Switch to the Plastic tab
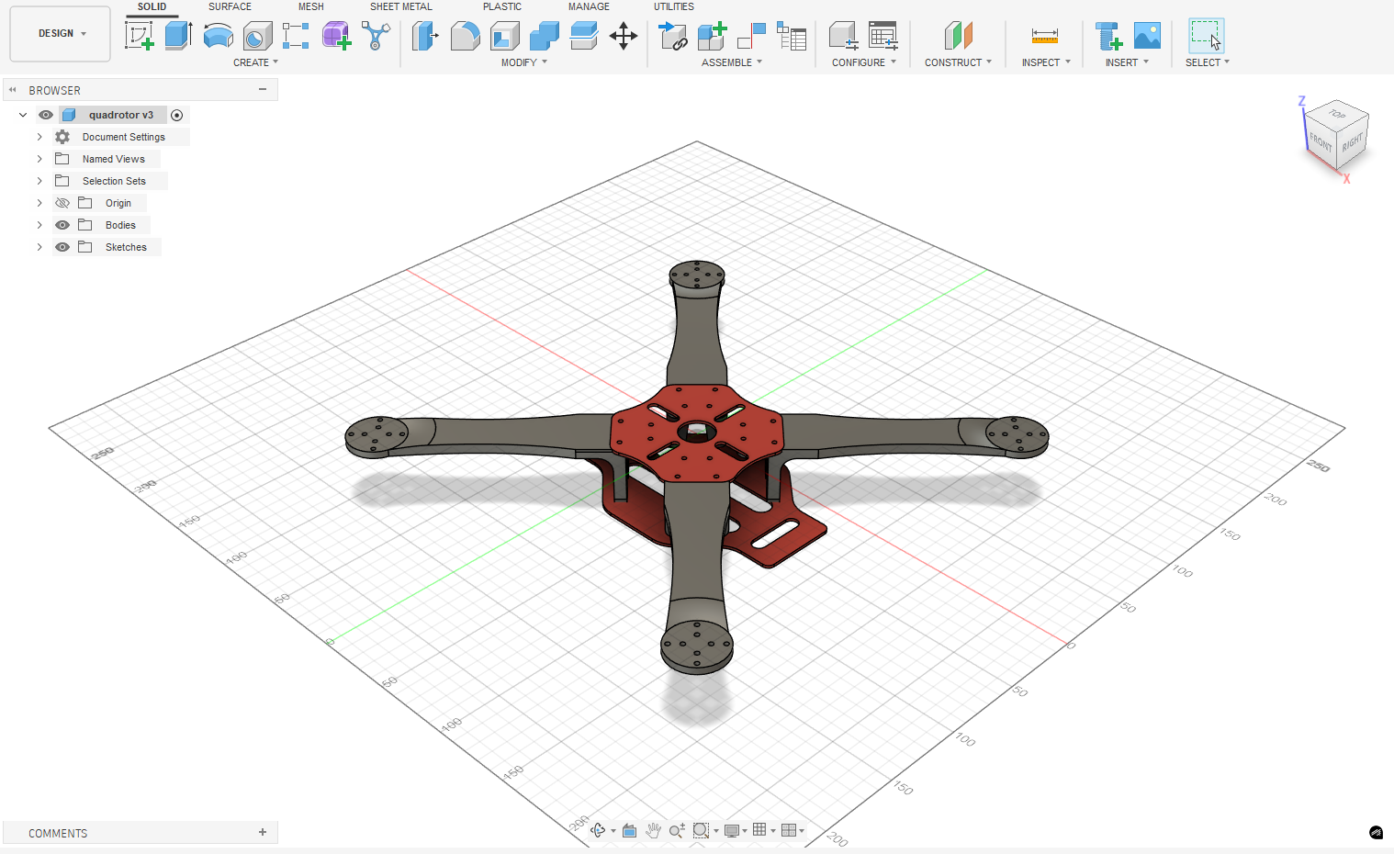The height and width of the screenshot is (854, 1394). pos(502,6)
